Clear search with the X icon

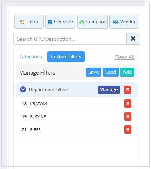click(x=133, y=39)
